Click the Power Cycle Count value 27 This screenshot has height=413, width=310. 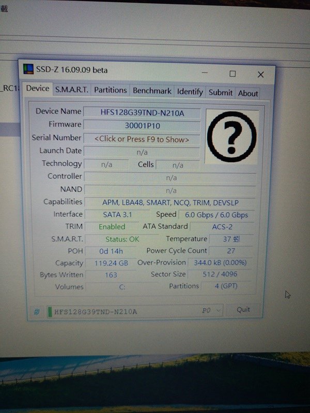pyautogui.click(x=231, y=251)
